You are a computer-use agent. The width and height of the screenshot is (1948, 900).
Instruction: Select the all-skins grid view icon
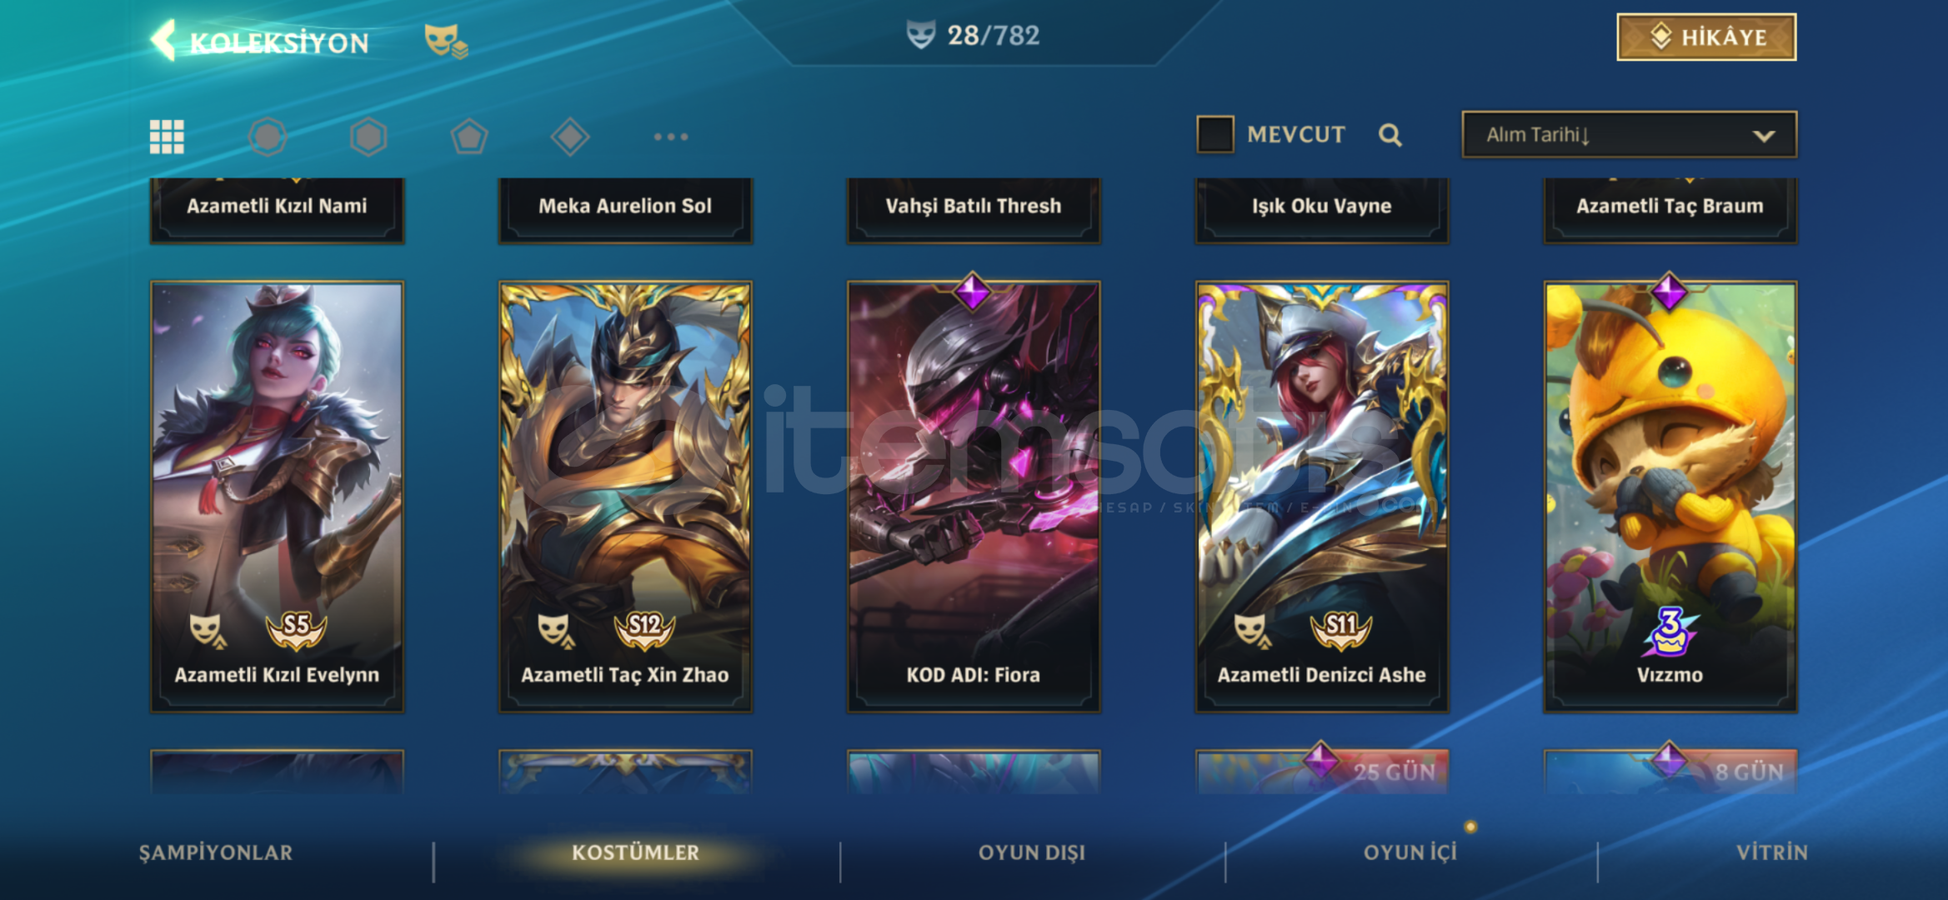coord(167,137)
